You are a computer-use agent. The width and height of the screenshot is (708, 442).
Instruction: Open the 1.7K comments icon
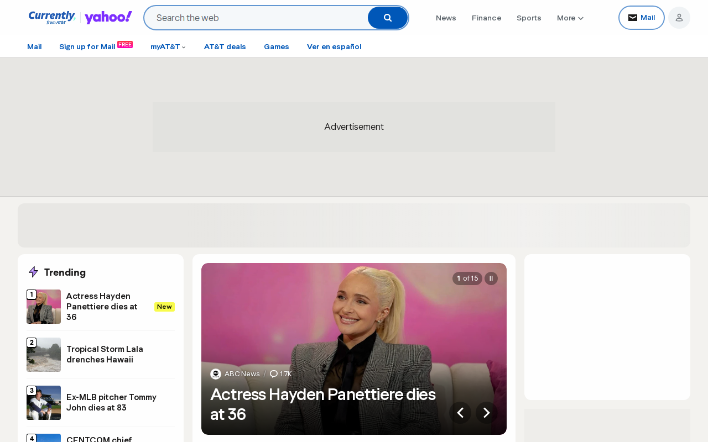(x=274, y=374)
